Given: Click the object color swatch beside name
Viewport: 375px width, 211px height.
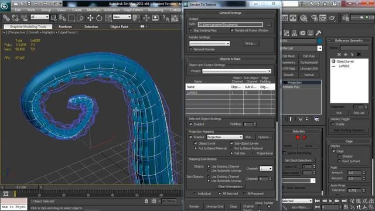Looking at the screenshot, I should [320, 41].
